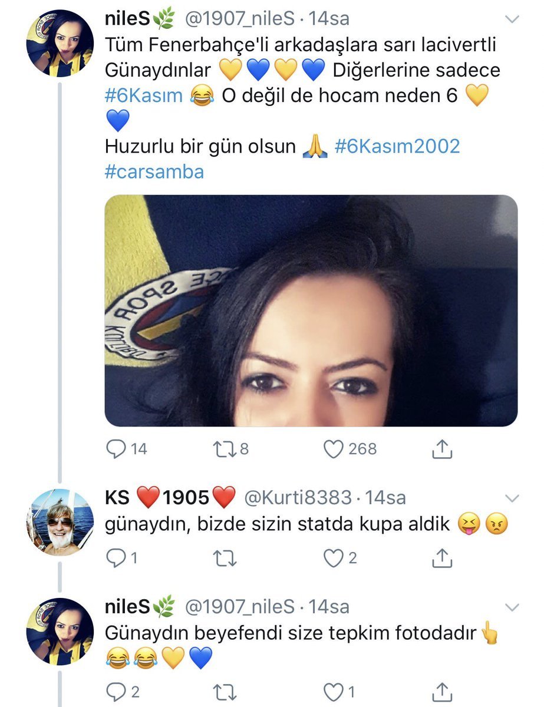This screenshot has height=707, width=544.
Task: Share the bottom nileS reply tweet
Action: [441, 692]
